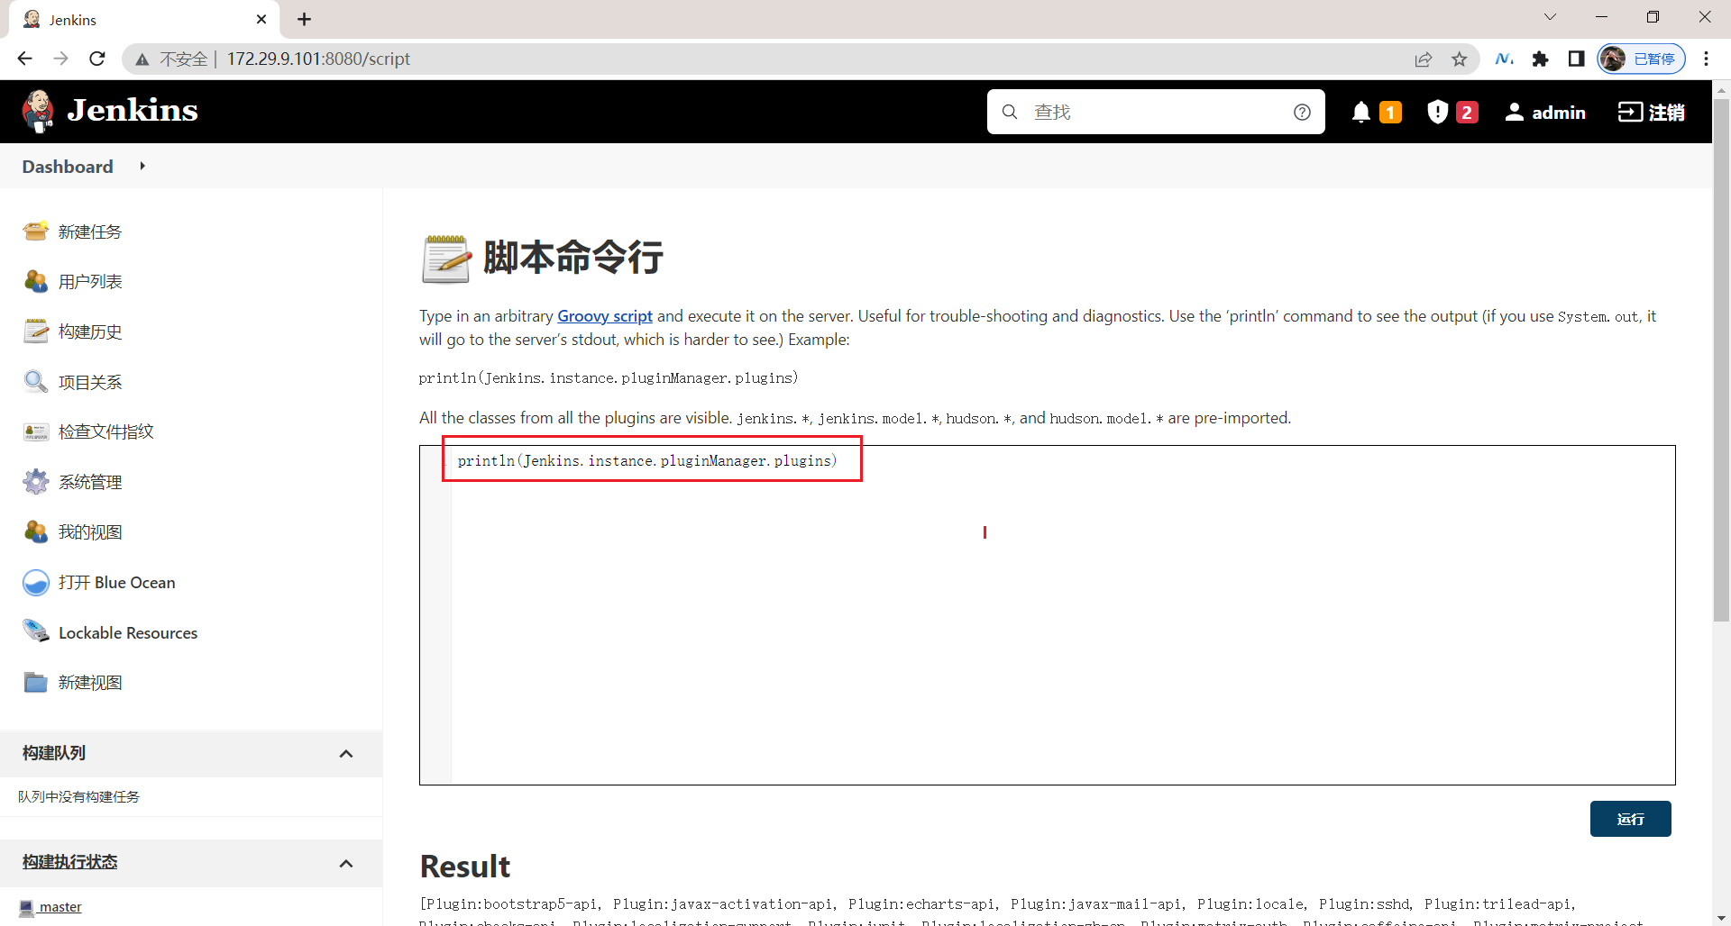Click the 构建历史 notepad icon
This screenshot has height=926, width=1731.
click(x=36, y=331)
